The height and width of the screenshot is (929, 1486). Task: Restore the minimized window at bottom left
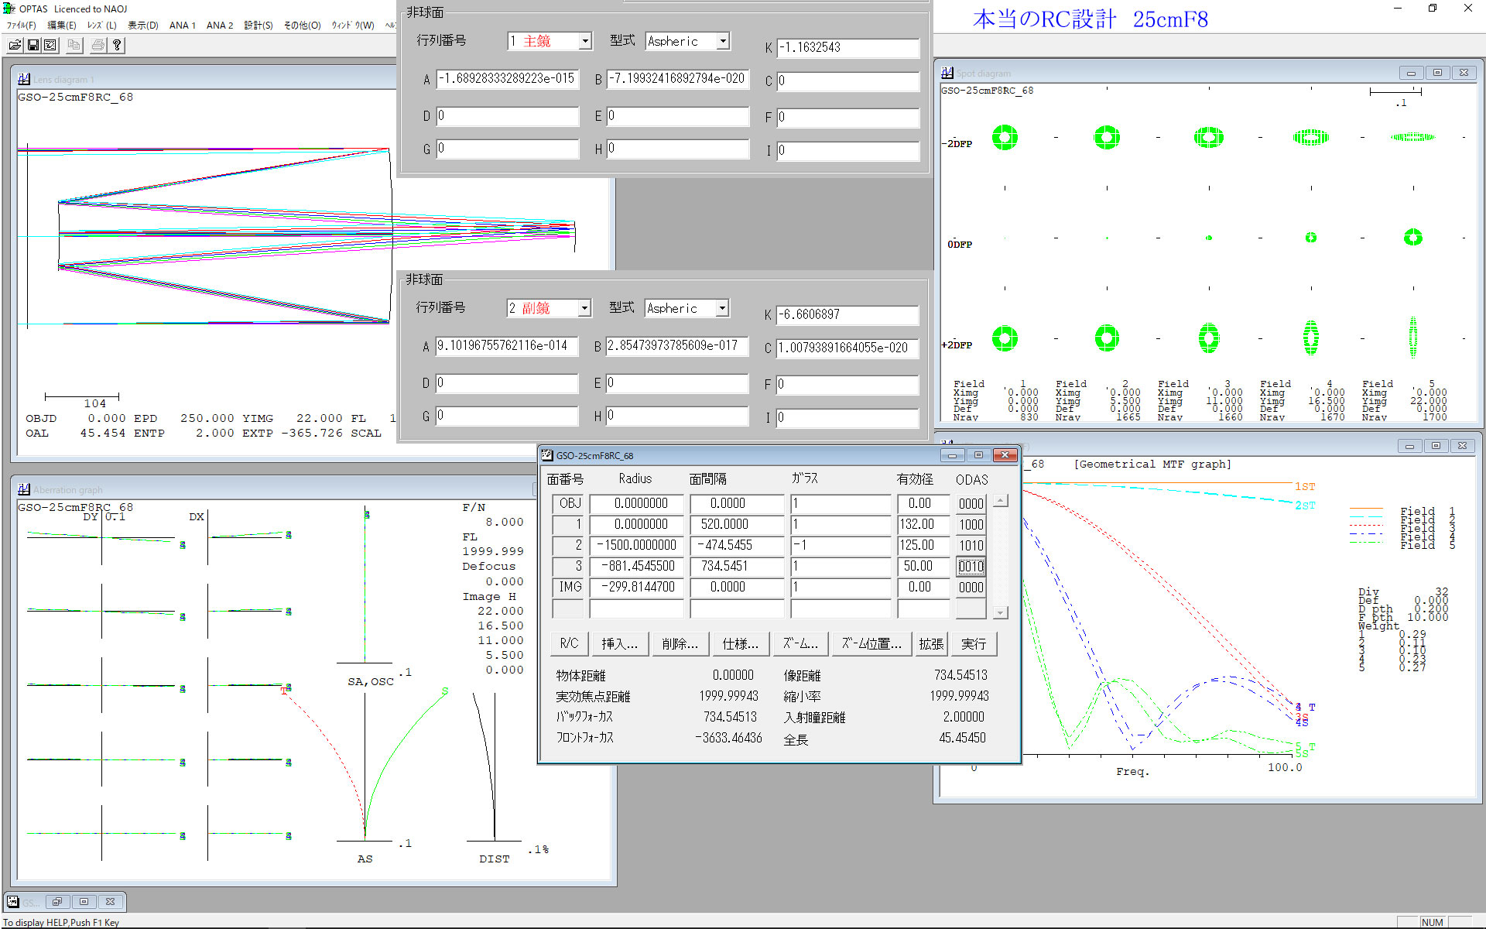(x=58, y=902)
